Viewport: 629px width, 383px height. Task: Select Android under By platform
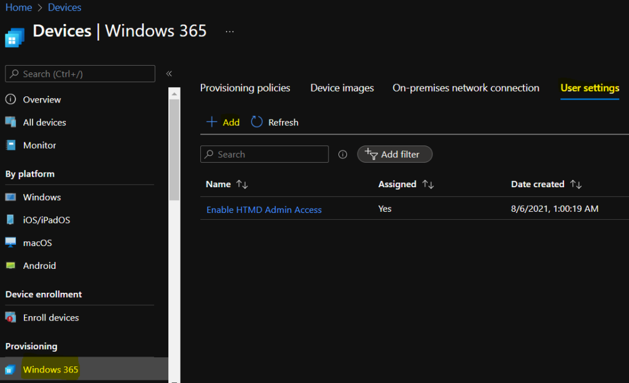pyautogui.click(x=39, y=266)
